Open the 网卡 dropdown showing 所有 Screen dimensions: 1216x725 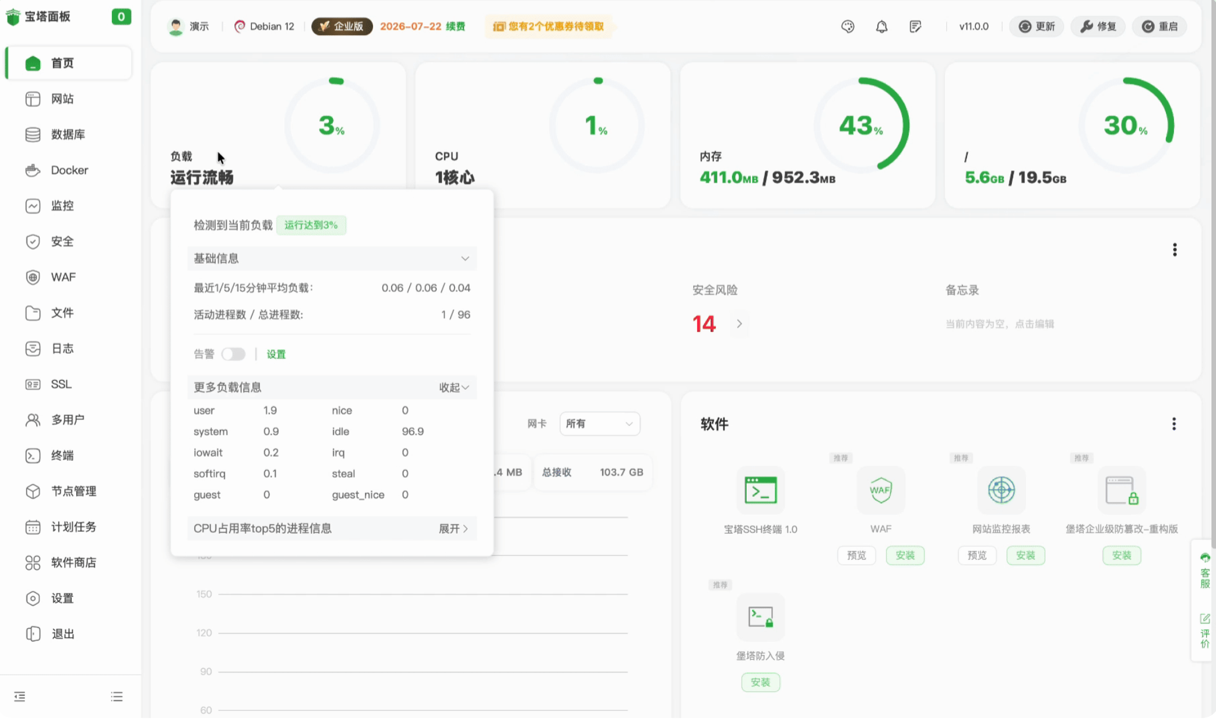point(599,423)
